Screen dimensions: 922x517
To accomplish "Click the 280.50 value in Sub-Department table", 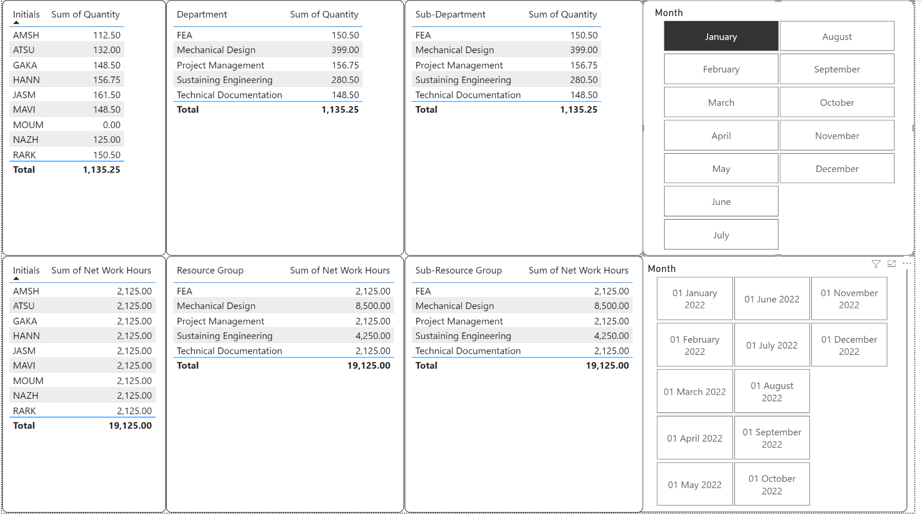I will click(584, 80).
